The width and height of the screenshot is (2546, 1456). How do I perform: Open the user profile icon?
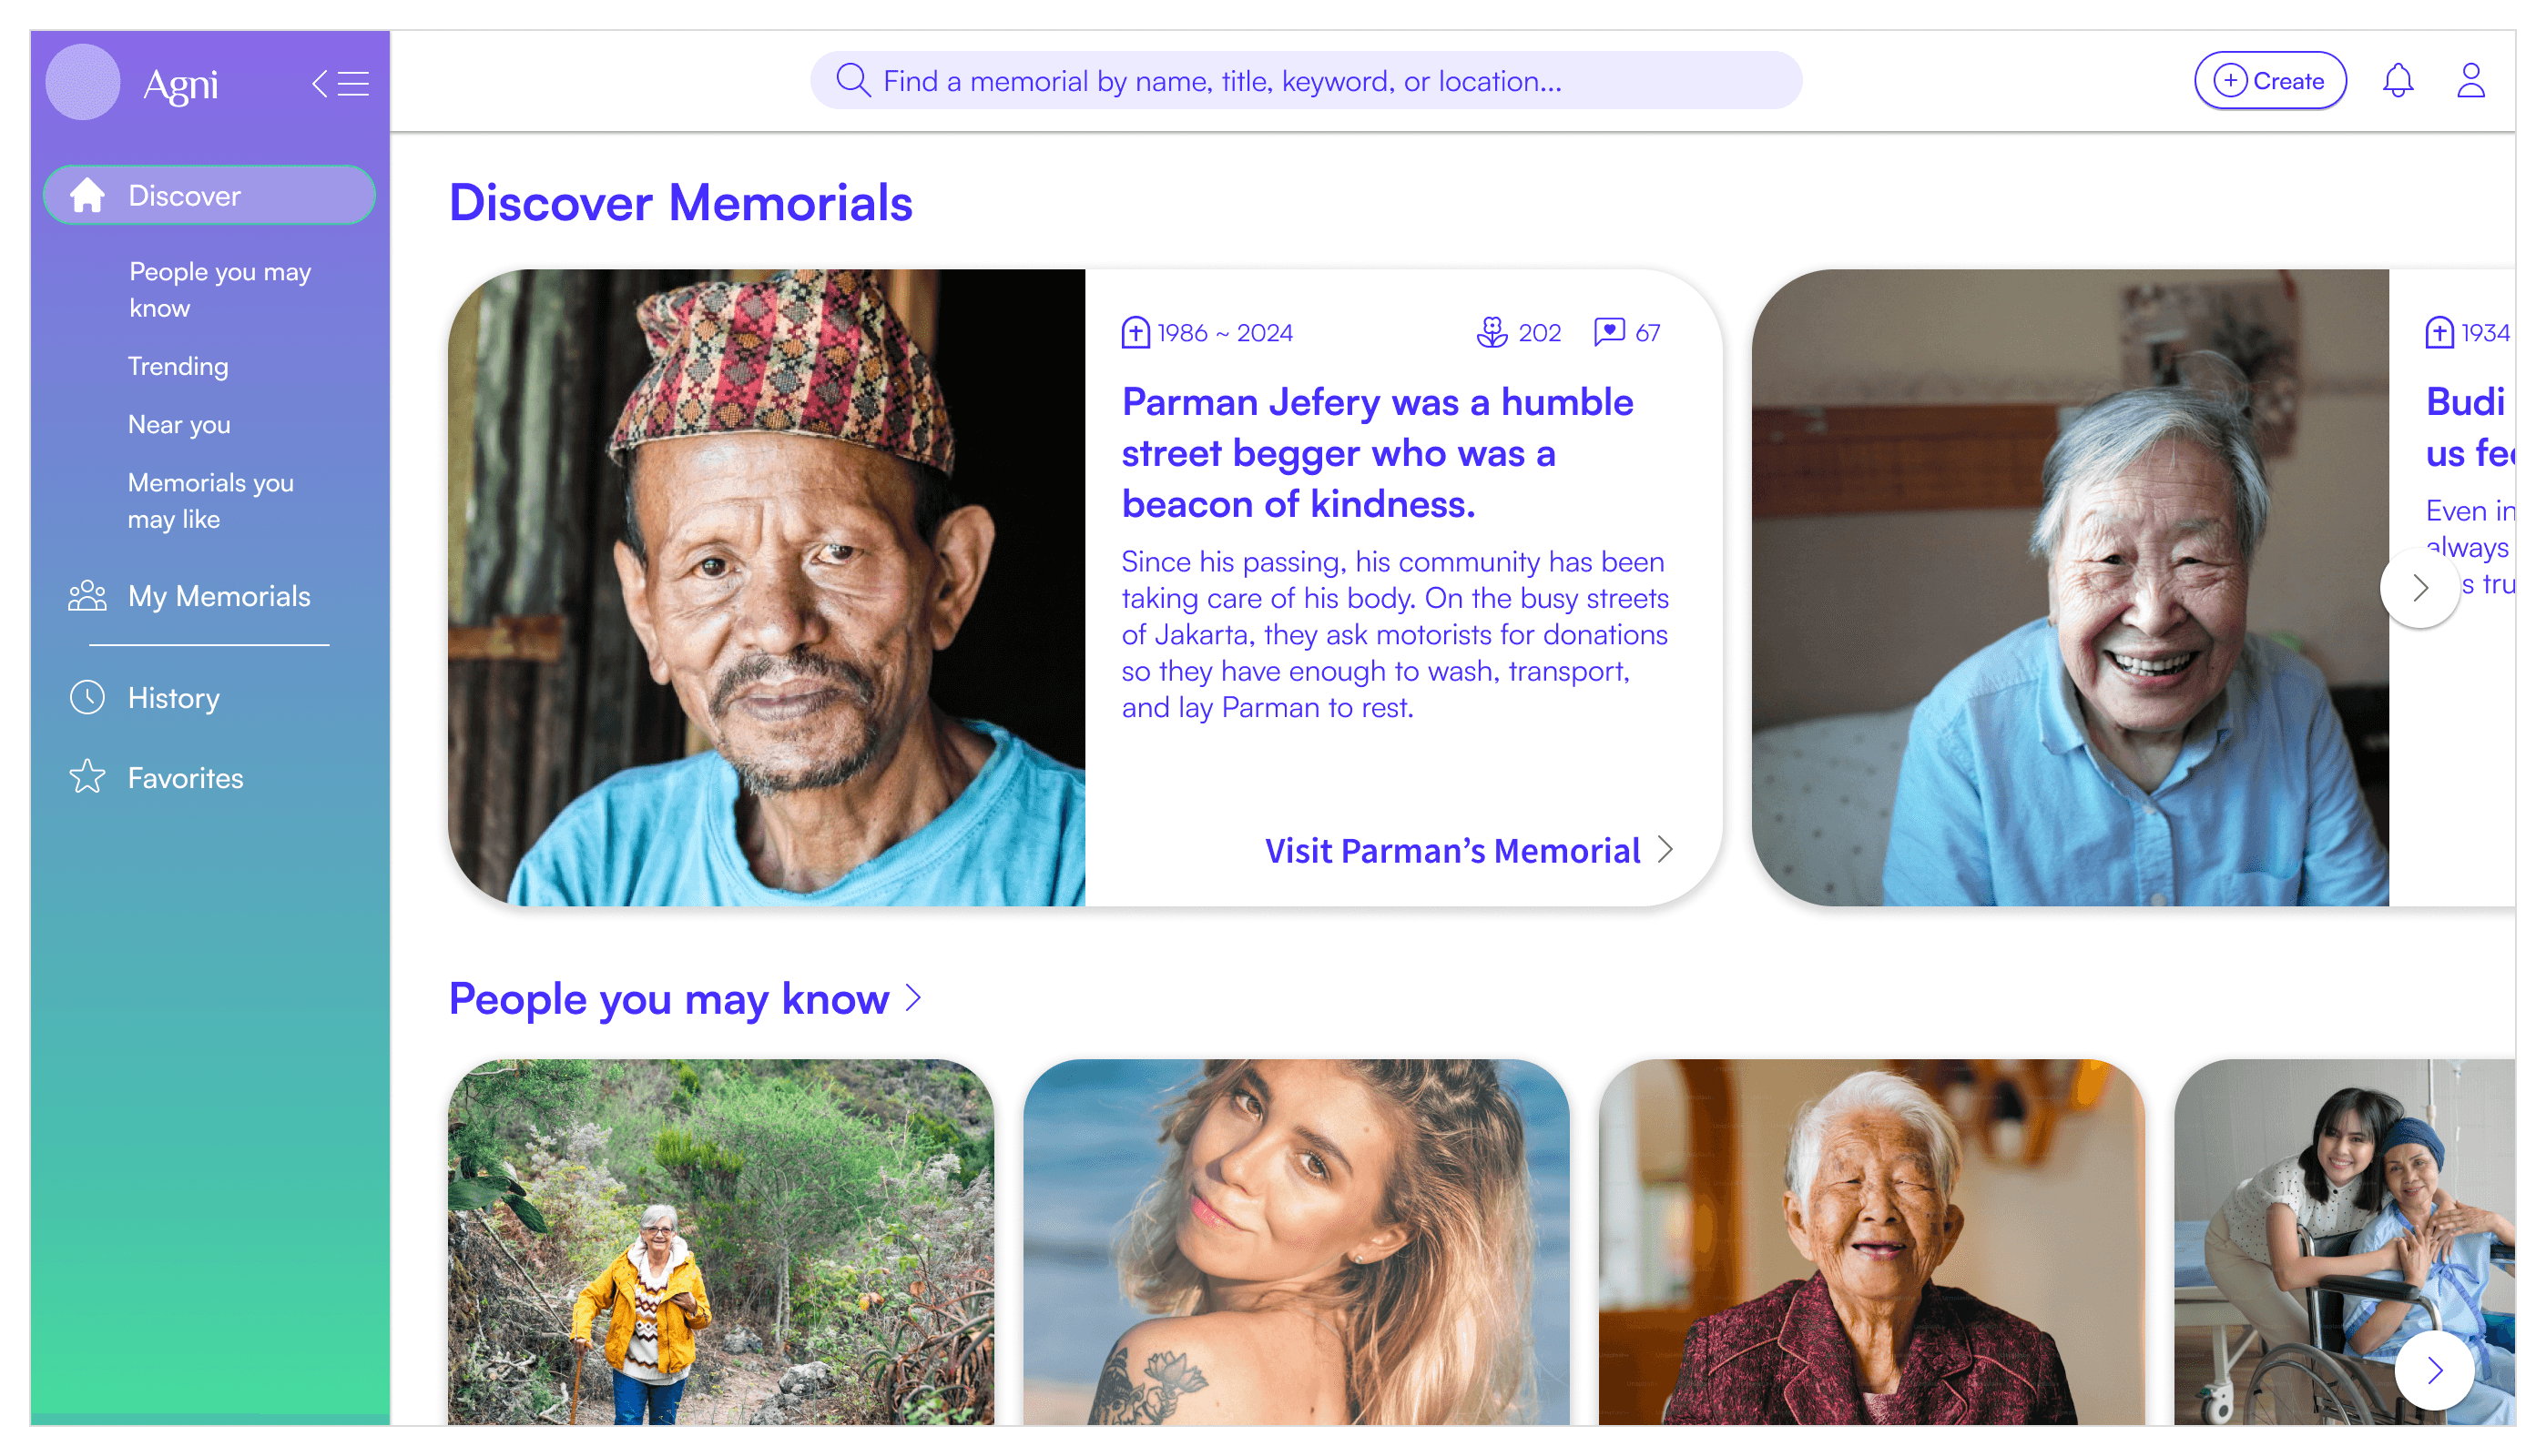click(2470, 81)
